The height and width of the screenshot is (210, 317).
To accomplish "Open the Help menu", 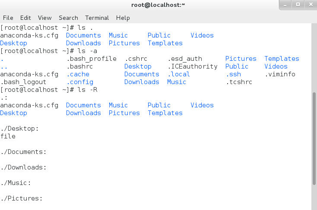I will [x=123, y=18].
